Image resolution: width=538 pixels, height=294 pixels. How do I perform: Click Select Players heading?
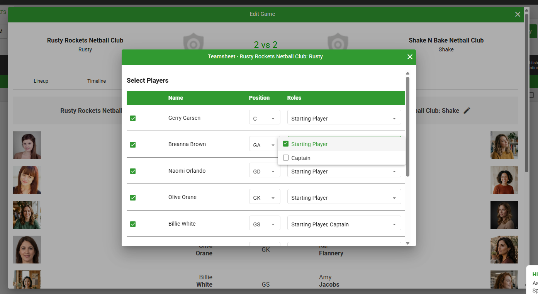tap(148, 81)
